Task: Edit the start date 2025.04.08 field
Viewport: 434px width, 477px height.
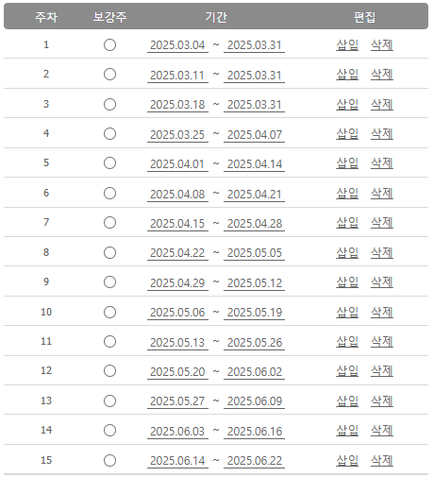Action: pos(177,195)
